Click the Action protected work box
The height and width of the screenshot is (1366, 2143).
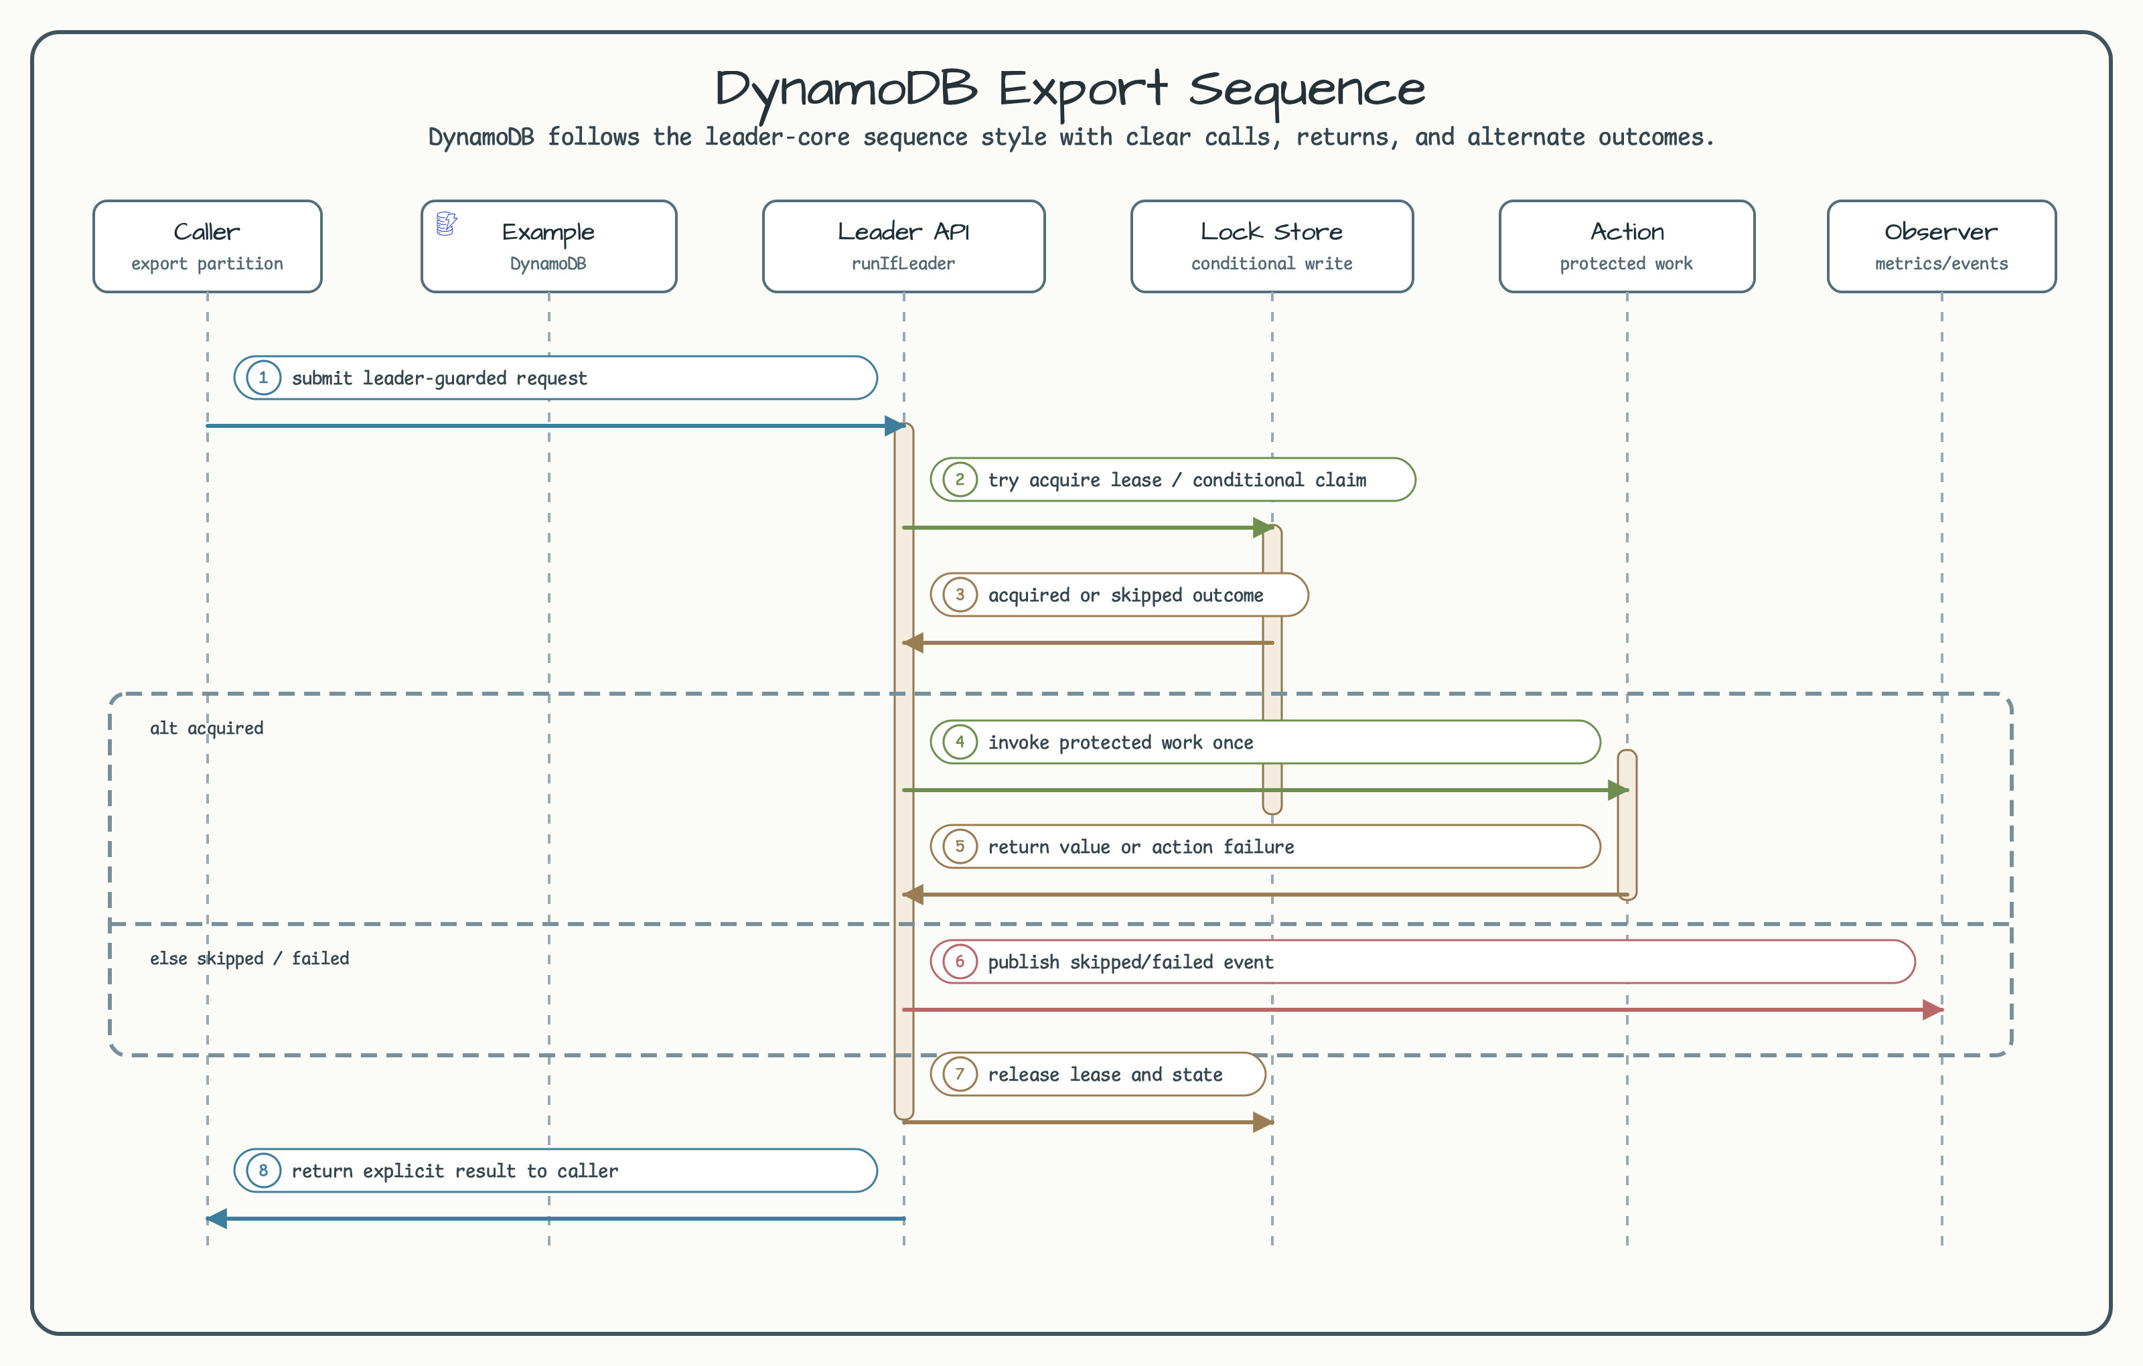click(1627, 246)
